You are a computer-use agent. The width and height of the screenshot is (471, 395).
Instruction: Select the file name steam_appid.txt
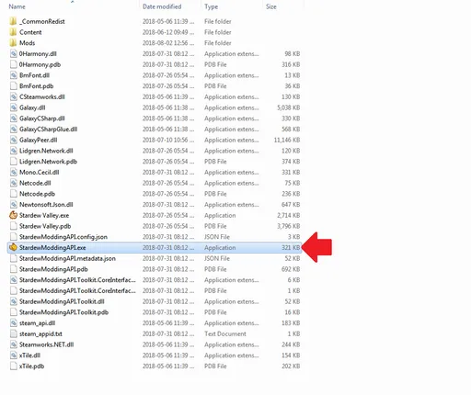(x=40, y=333)
